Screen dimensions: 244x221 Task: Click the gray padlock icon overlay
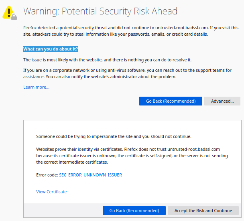coord(14,17)
